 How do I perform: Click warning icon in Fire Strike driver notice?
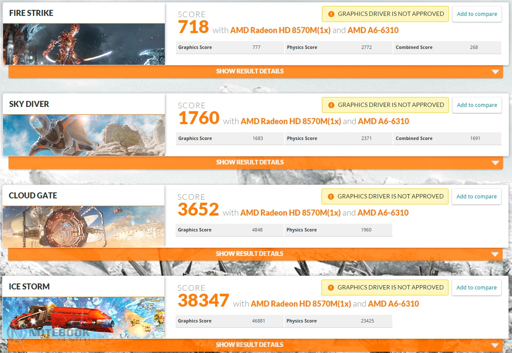point(331,14)
